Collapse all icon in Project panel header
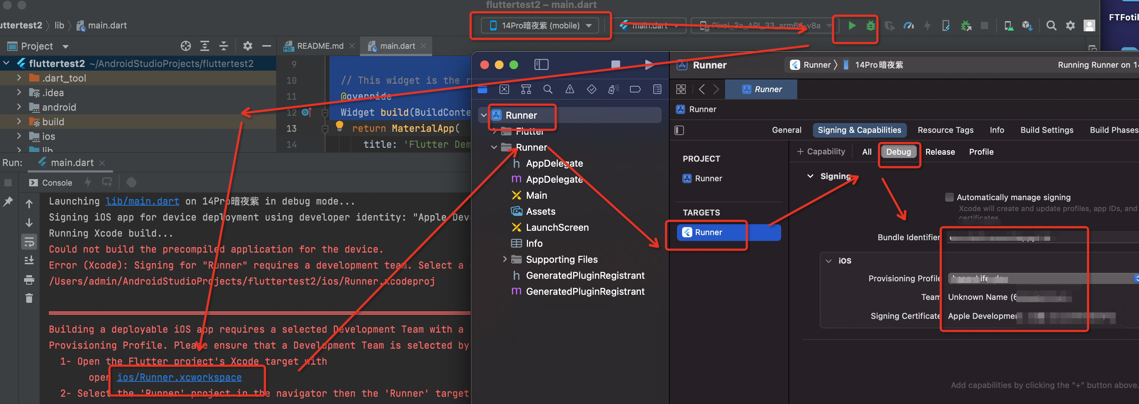The height and width of the screenshot is (404, 1139). click(x=224, y=46)
